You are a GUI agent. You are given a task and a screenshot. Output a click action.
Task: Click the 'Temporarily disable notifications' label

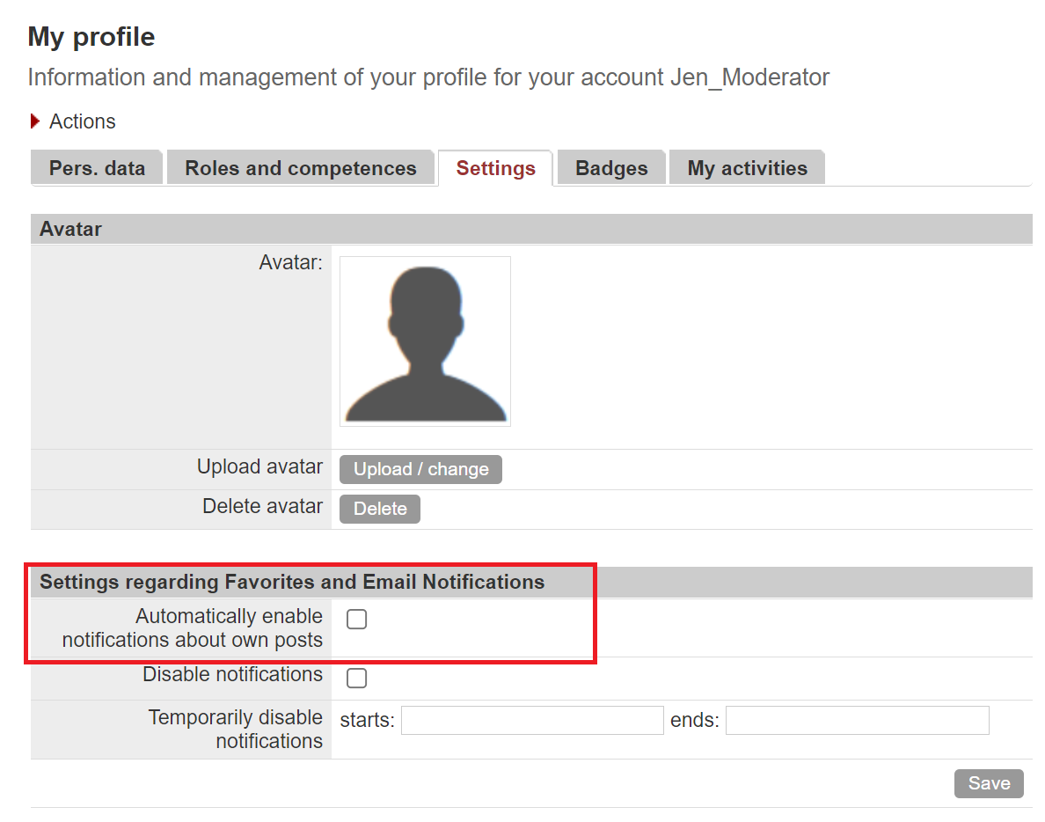click(235, 729)
